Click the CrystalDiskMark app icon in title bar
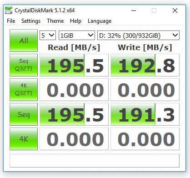This screenshot has width=190, height=178. coord(9,10)
